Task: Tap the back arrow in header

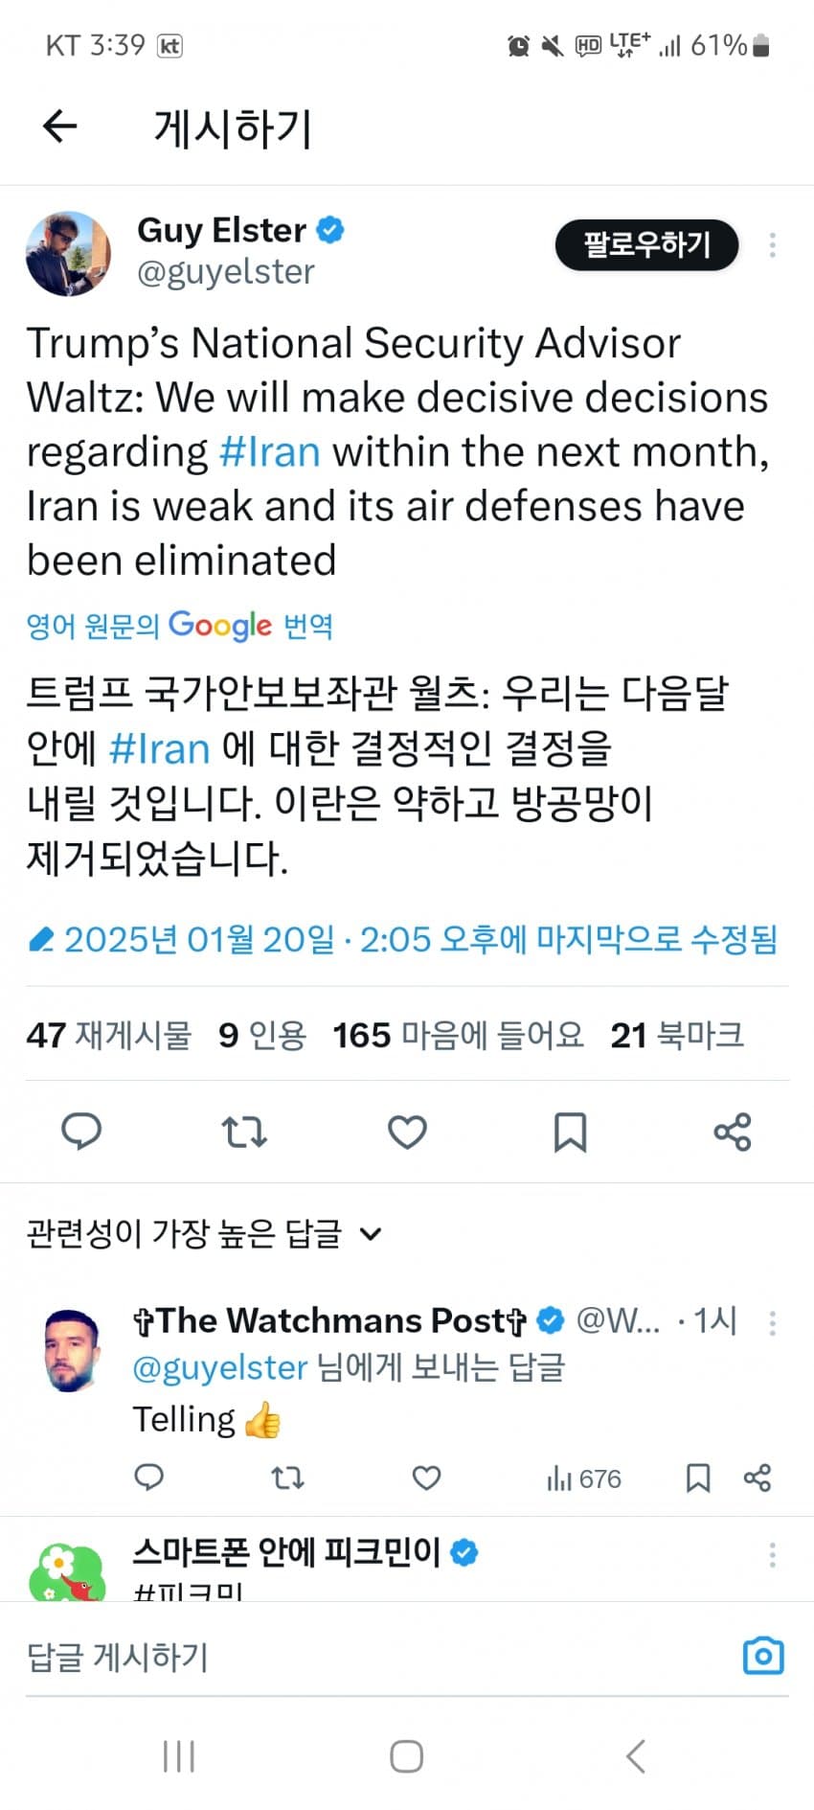Action: pyautogui.click(x=59, y=126)
